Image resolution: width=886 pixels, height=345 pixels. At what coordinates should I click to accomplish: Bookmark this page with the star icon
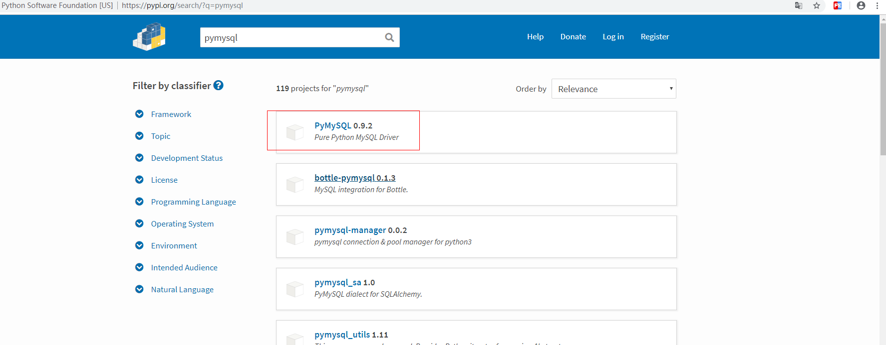click(817, 5)
